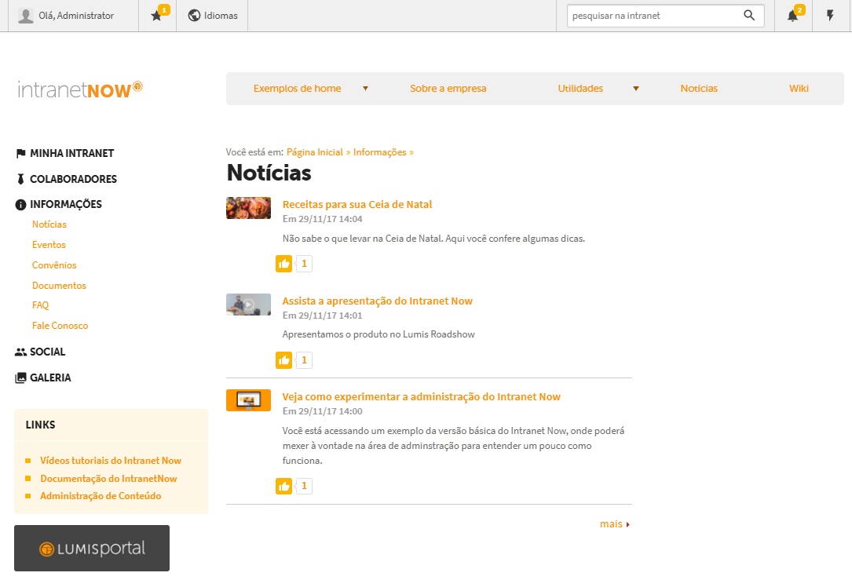Select Notícias in the sidebar

point(49,224)
